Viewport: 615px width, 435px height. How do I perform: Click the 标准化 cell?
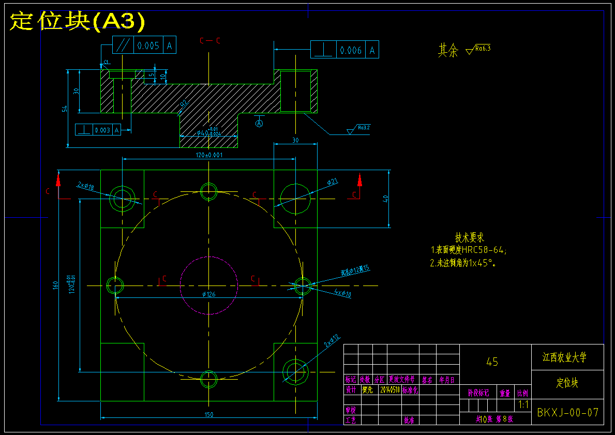click(x=410, y=390)
